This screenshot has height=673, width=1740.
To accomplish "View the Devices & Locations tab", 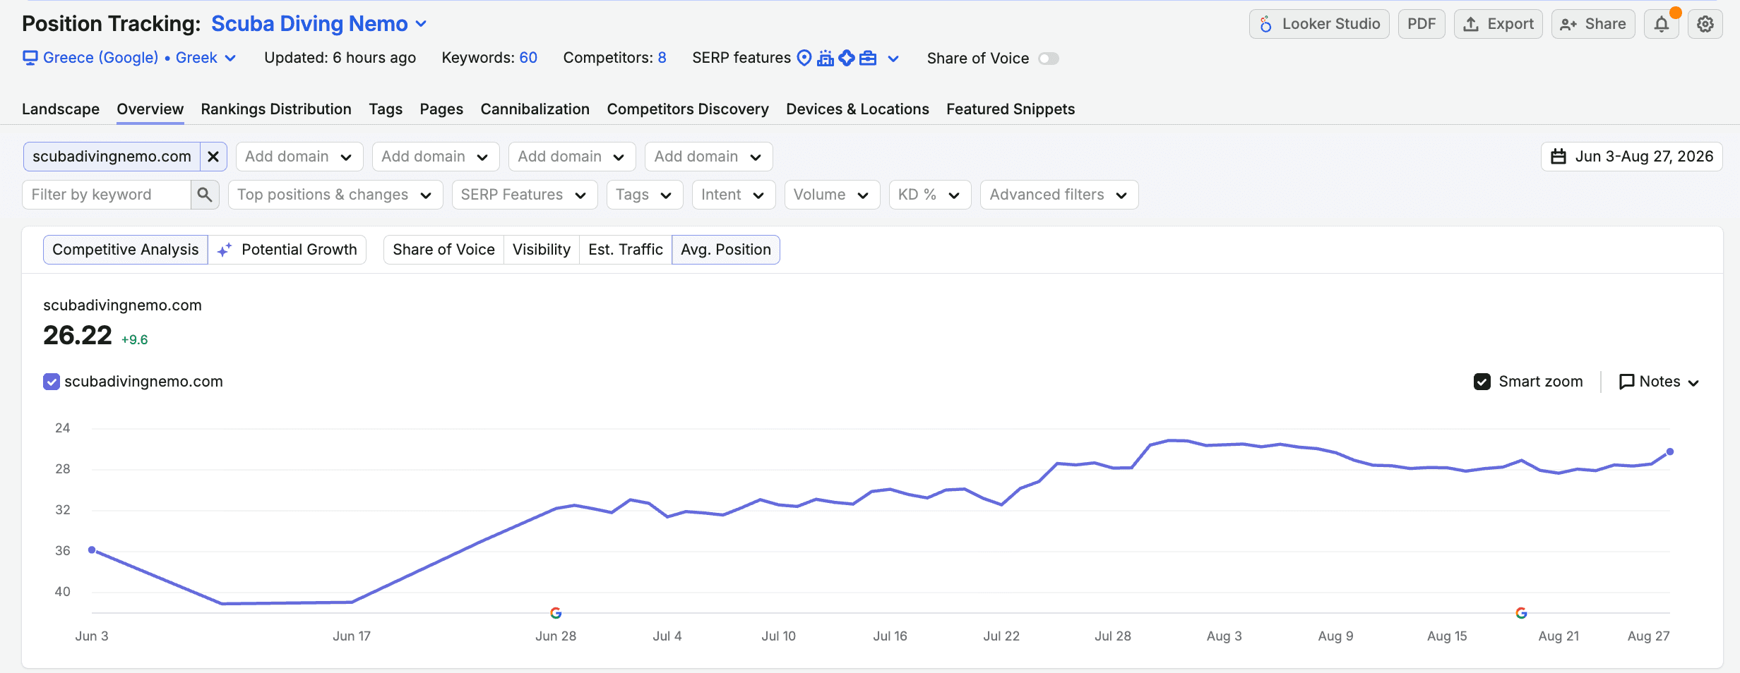I will pos(857,109).
